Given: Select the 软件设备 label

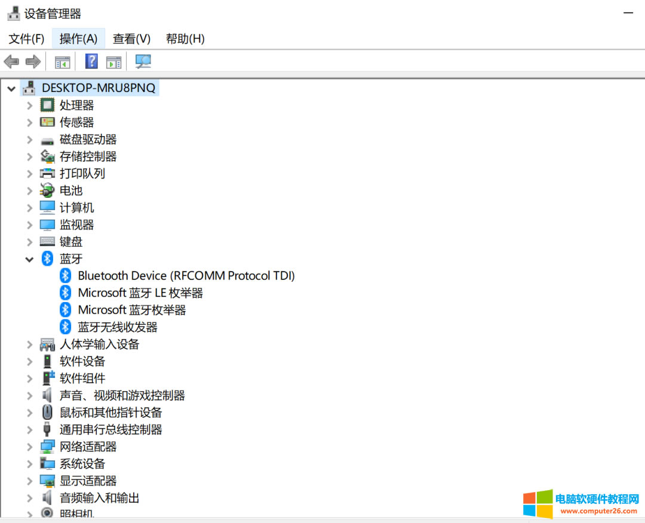Looking at the screenshot, I should 82,361.
